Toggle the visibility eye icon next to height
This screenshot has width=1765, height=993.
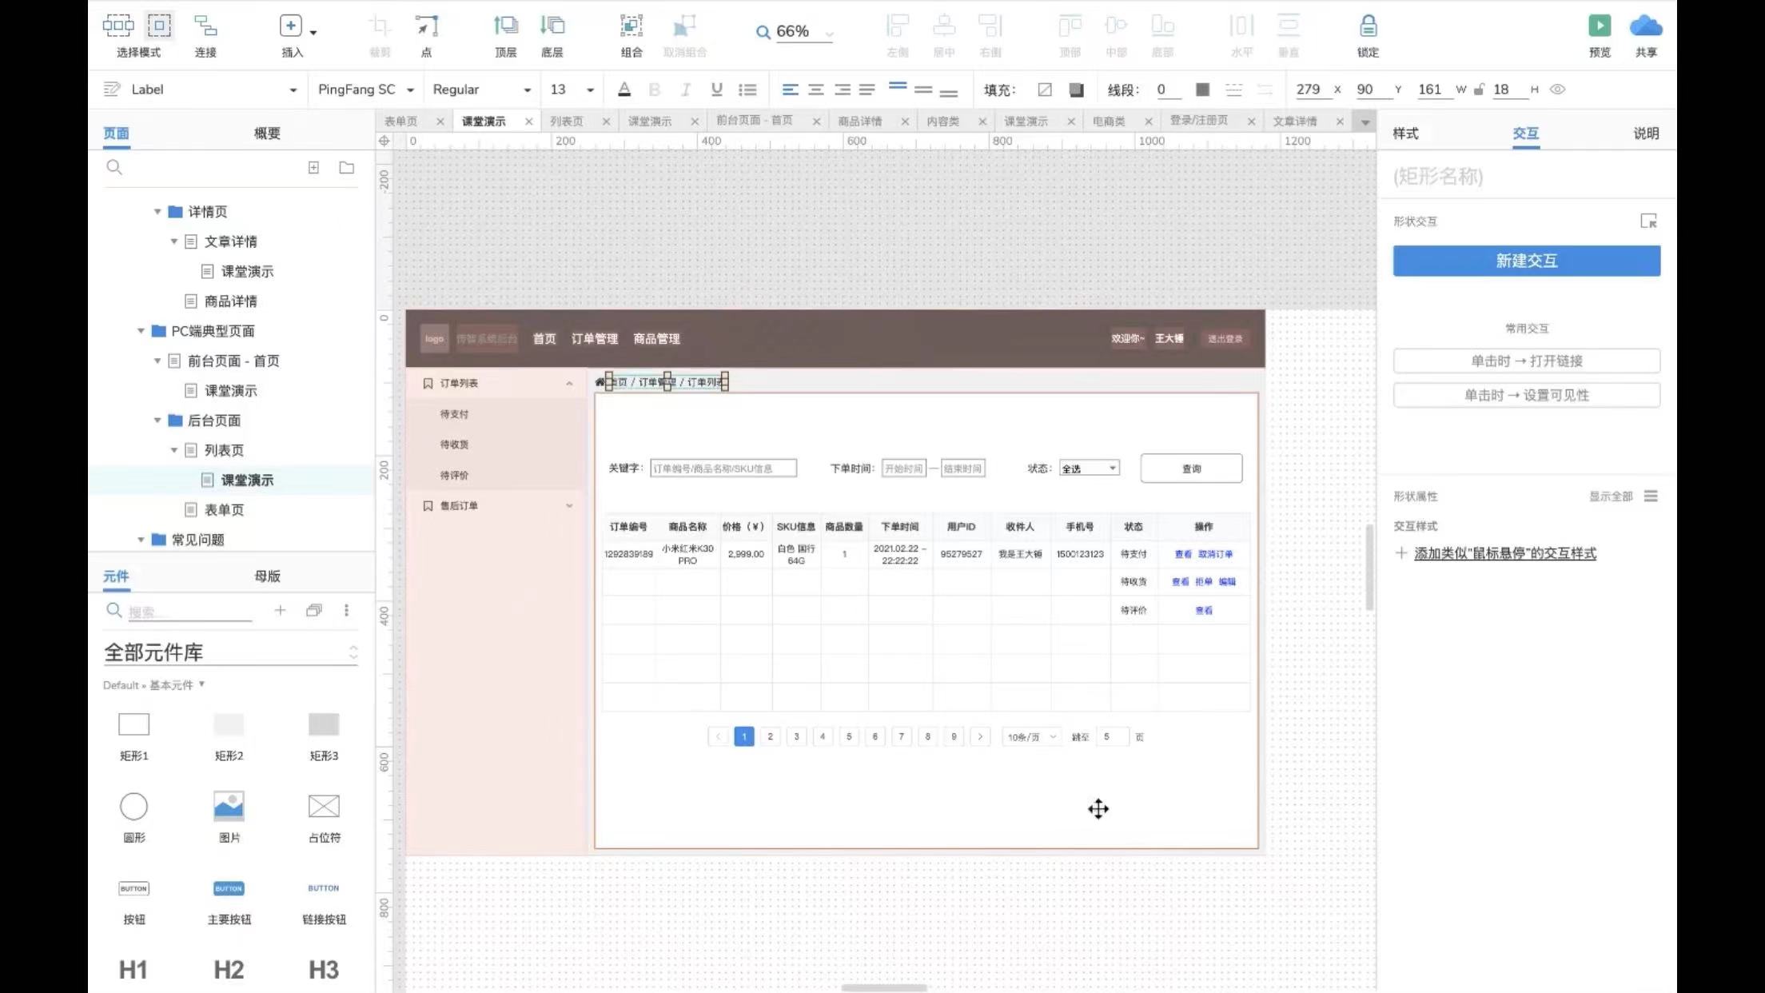pyautogui.click(x=1557, y=90)
